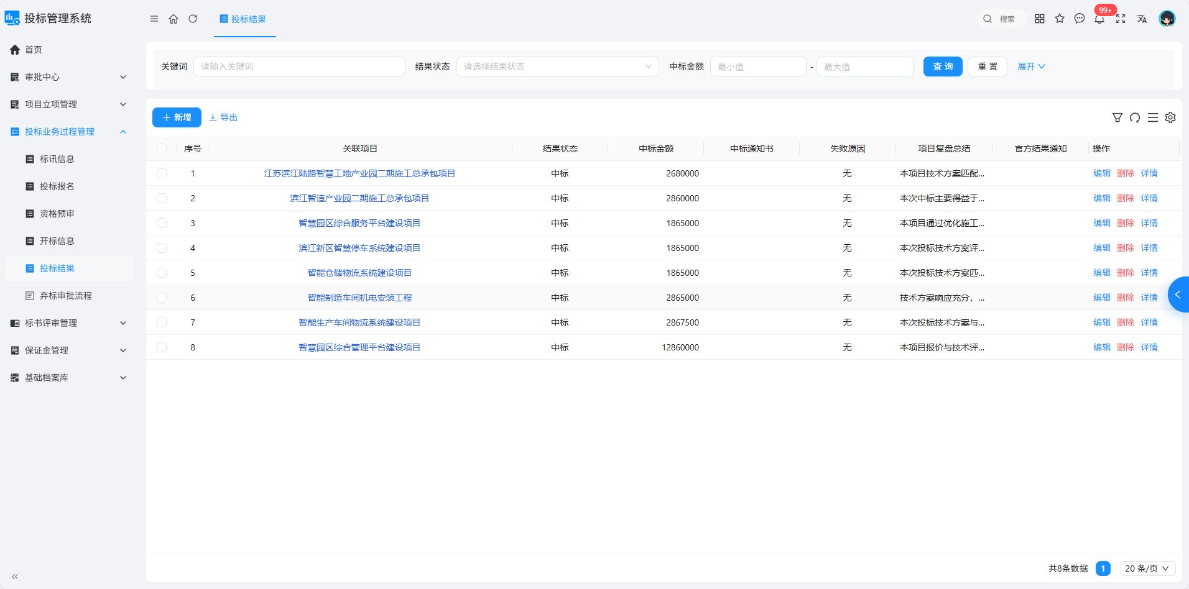Click the 导出 export link
Screen dimensions: 1189x589
tap(223, 117)
